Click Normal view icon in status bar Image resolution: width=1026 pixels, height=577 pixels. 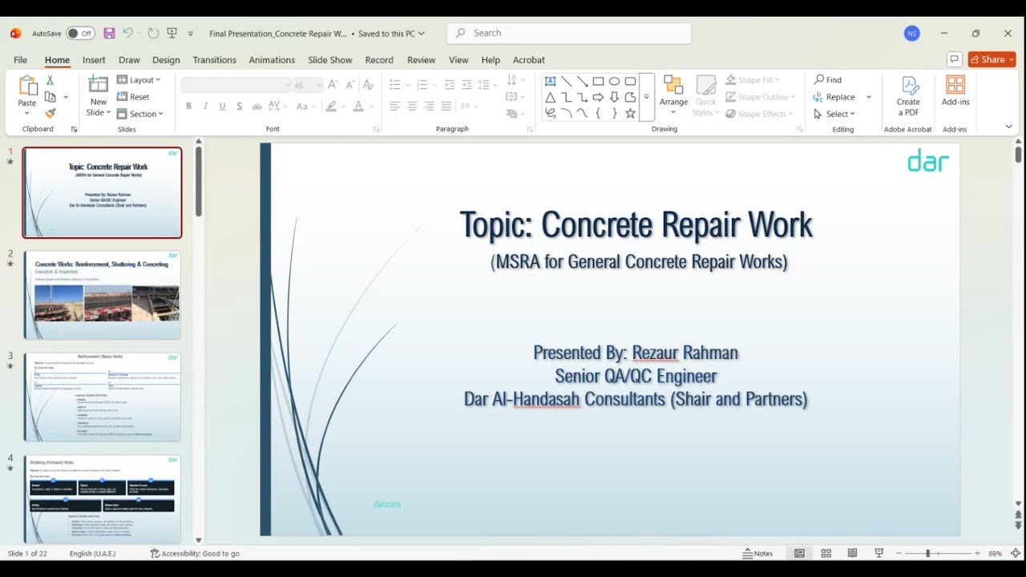(x=799, y=554)
